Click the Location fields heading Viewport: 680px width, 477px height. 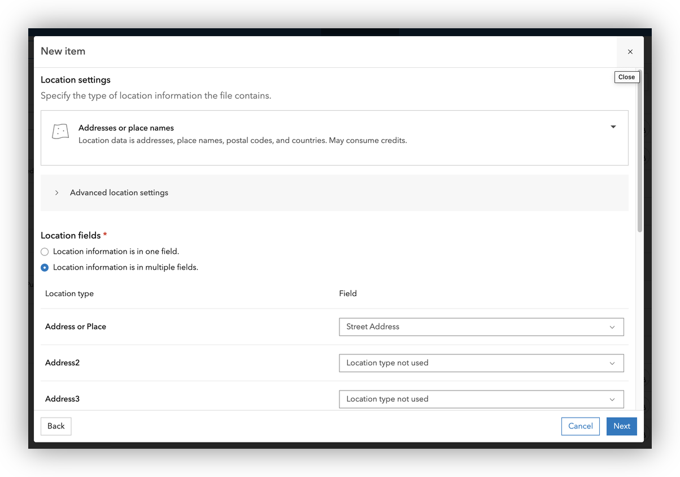(x=71, y=236)
